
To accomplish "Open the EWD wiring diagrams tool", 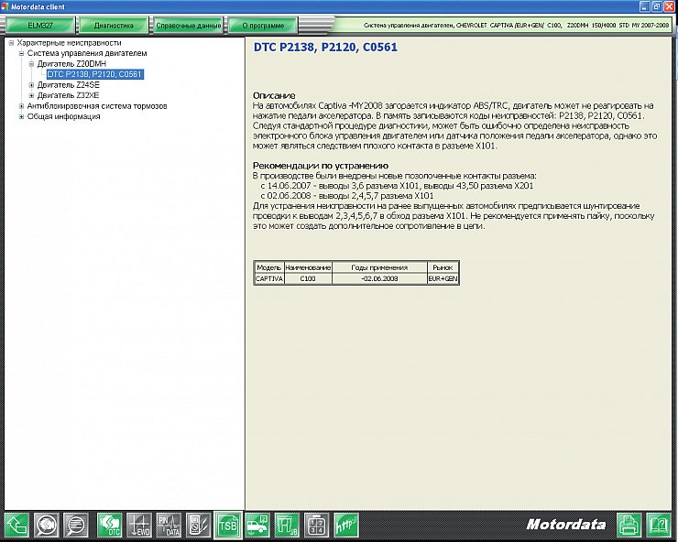I will [139, 526].
